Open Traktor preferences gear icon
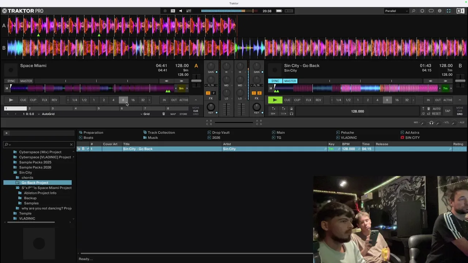468x263 pixels. pos(422,11)
